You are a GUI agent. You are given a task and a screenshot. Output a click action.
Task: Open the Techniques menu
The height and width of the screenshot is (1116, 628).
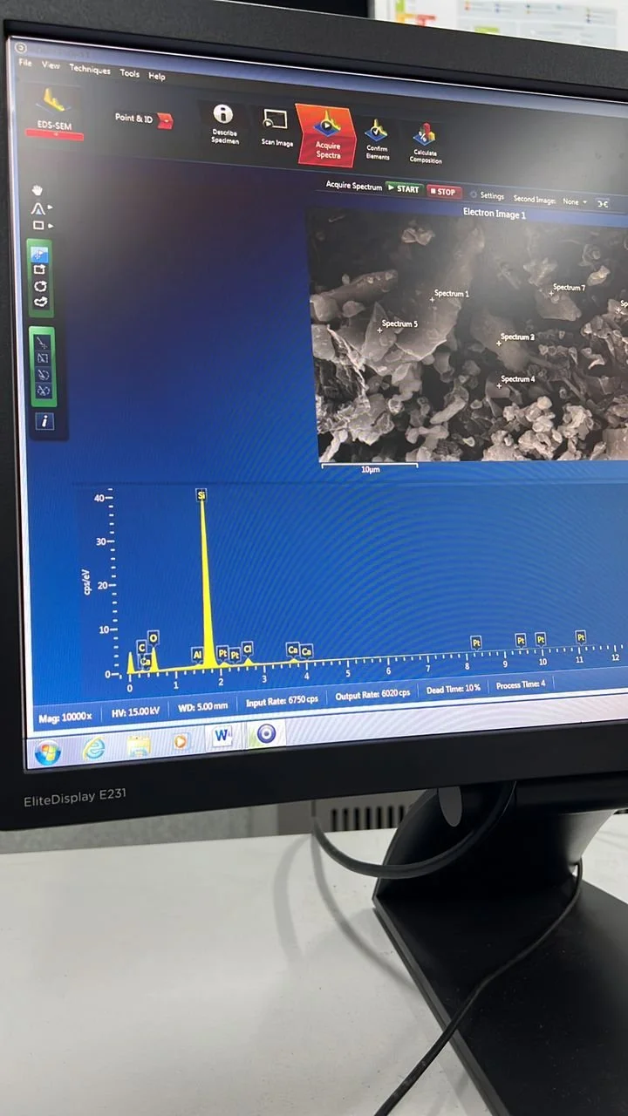click(90, 69)
